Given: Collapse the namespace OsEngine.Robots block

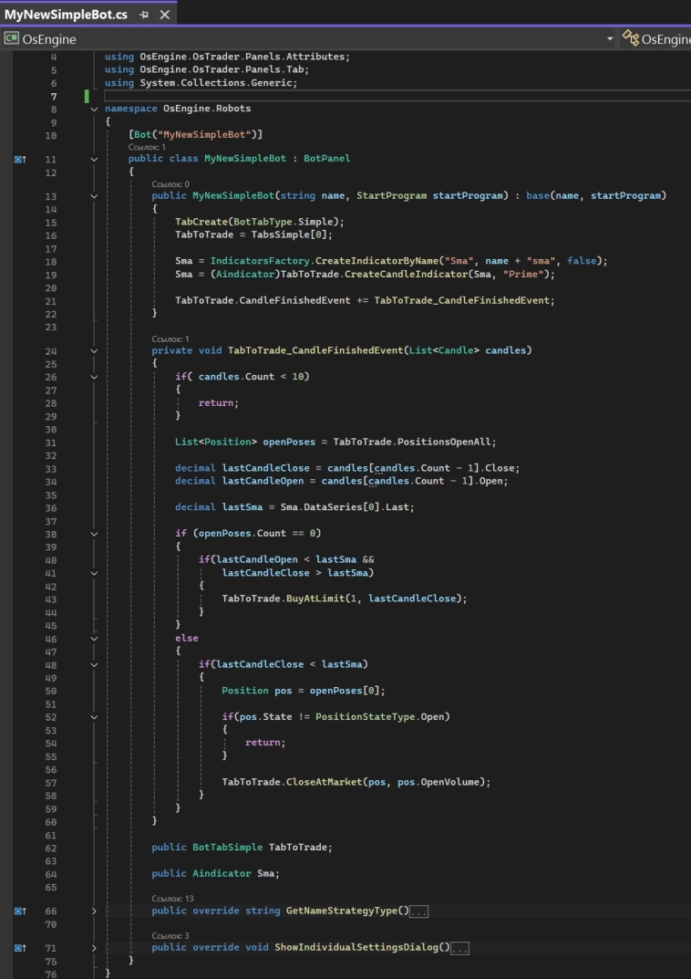Looking at the screenshot, I should [95, 109].
